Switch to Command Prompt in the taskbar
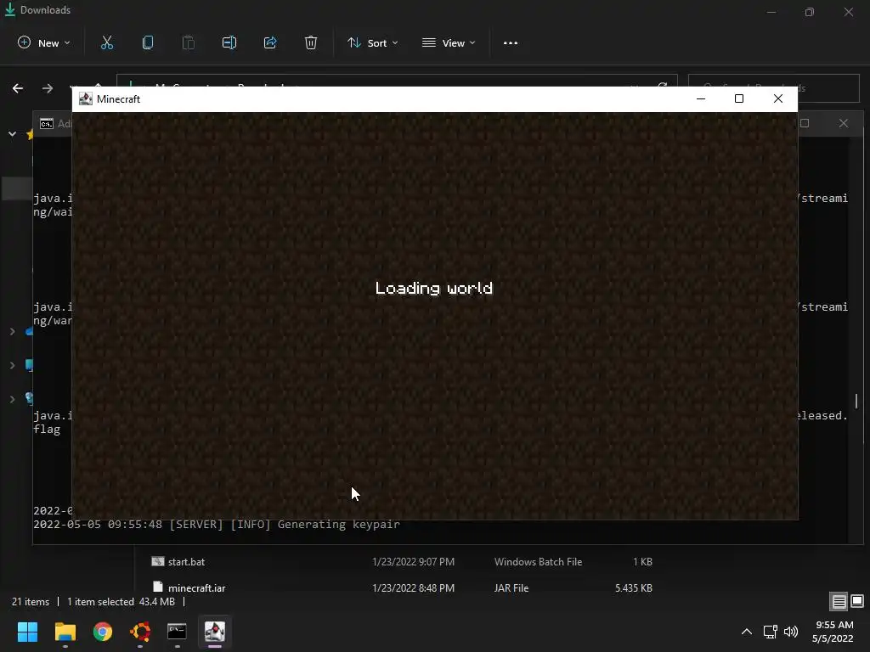 177,632
